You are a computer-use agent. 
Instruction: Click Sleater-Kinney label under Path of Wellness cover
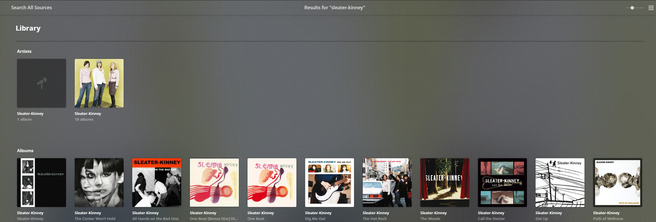tap(606, 213)
